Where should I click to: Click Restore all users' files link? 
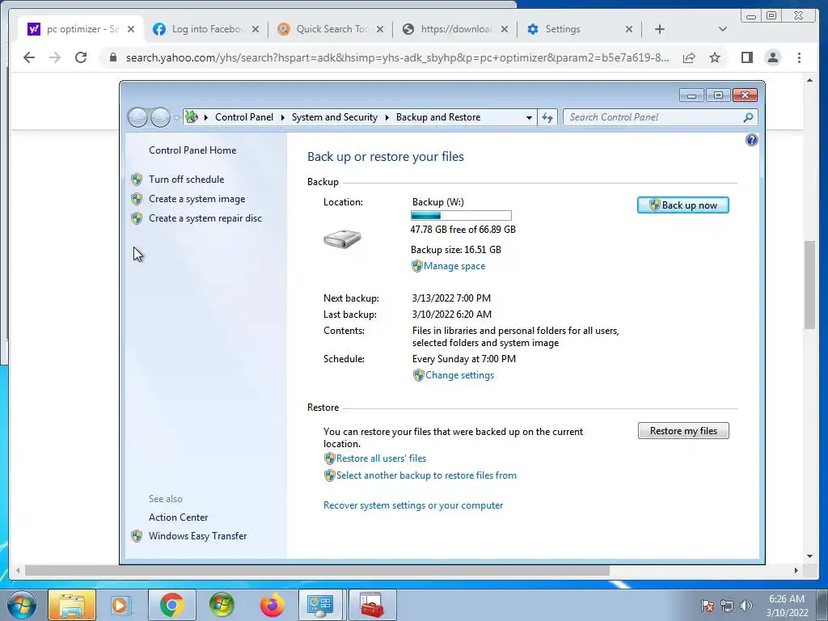[381, 458]
